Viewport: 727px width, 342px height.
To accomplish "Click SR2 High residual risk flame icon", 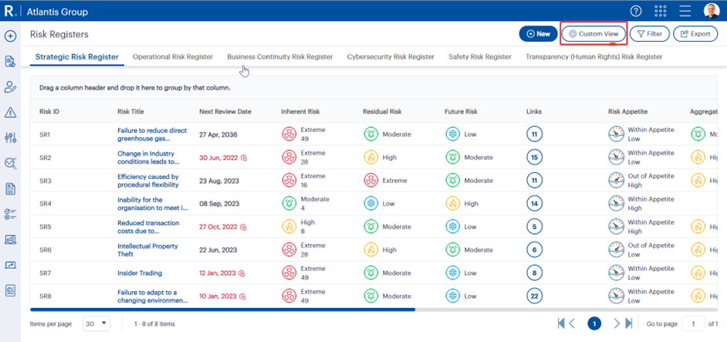I will tap(371, 157).
